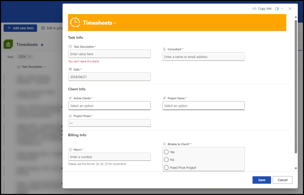
Task: Click the green Timesheets list icon
Action: pyautogui.click(x=9, y=45)
